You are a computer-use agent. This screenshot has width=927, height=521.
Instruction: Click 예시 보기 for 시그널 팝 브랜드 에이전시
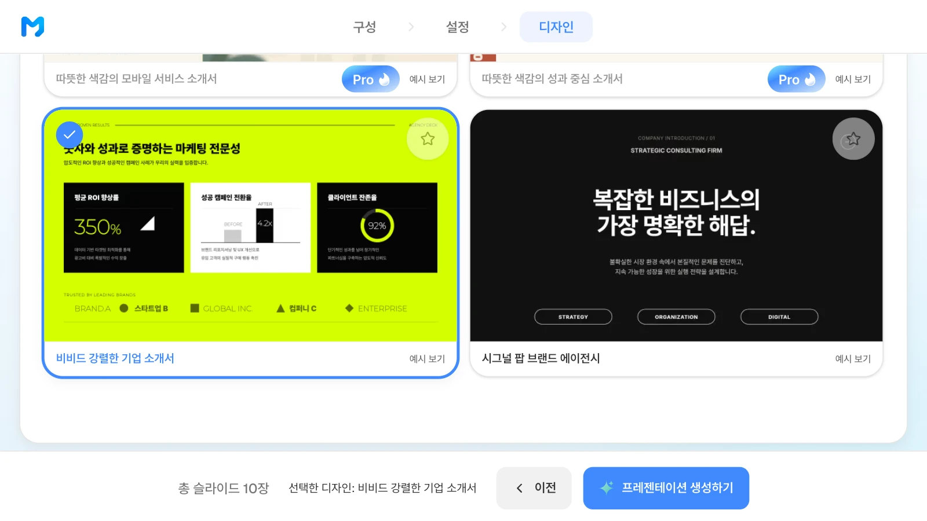853,359
